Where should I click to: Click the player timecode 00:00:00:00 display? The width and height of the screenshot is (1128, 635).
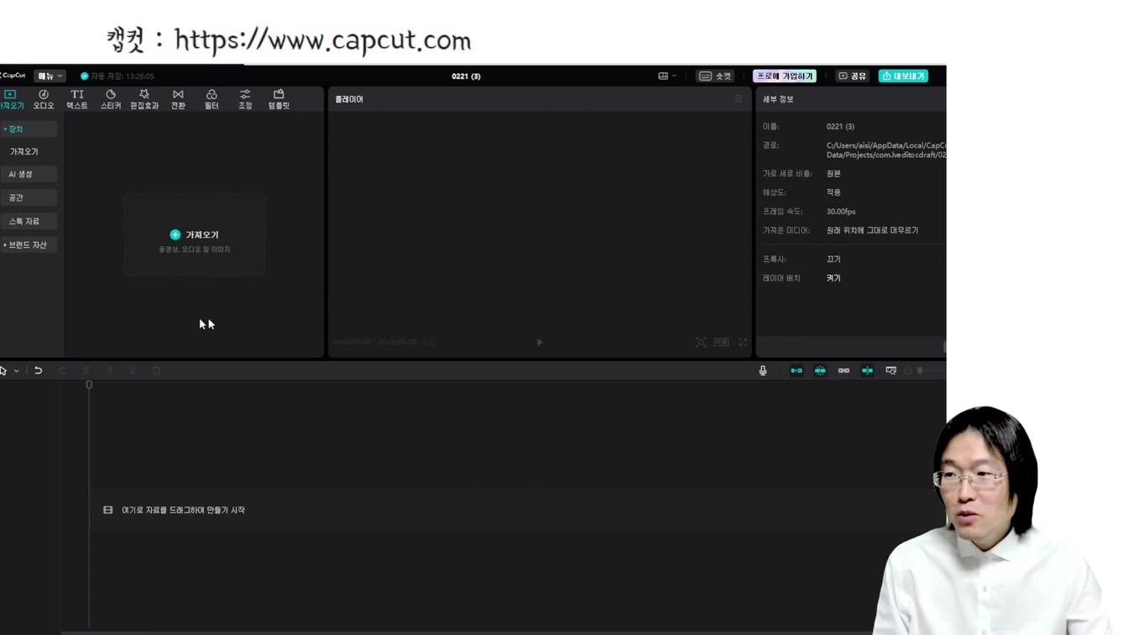[x=374, y=343]
